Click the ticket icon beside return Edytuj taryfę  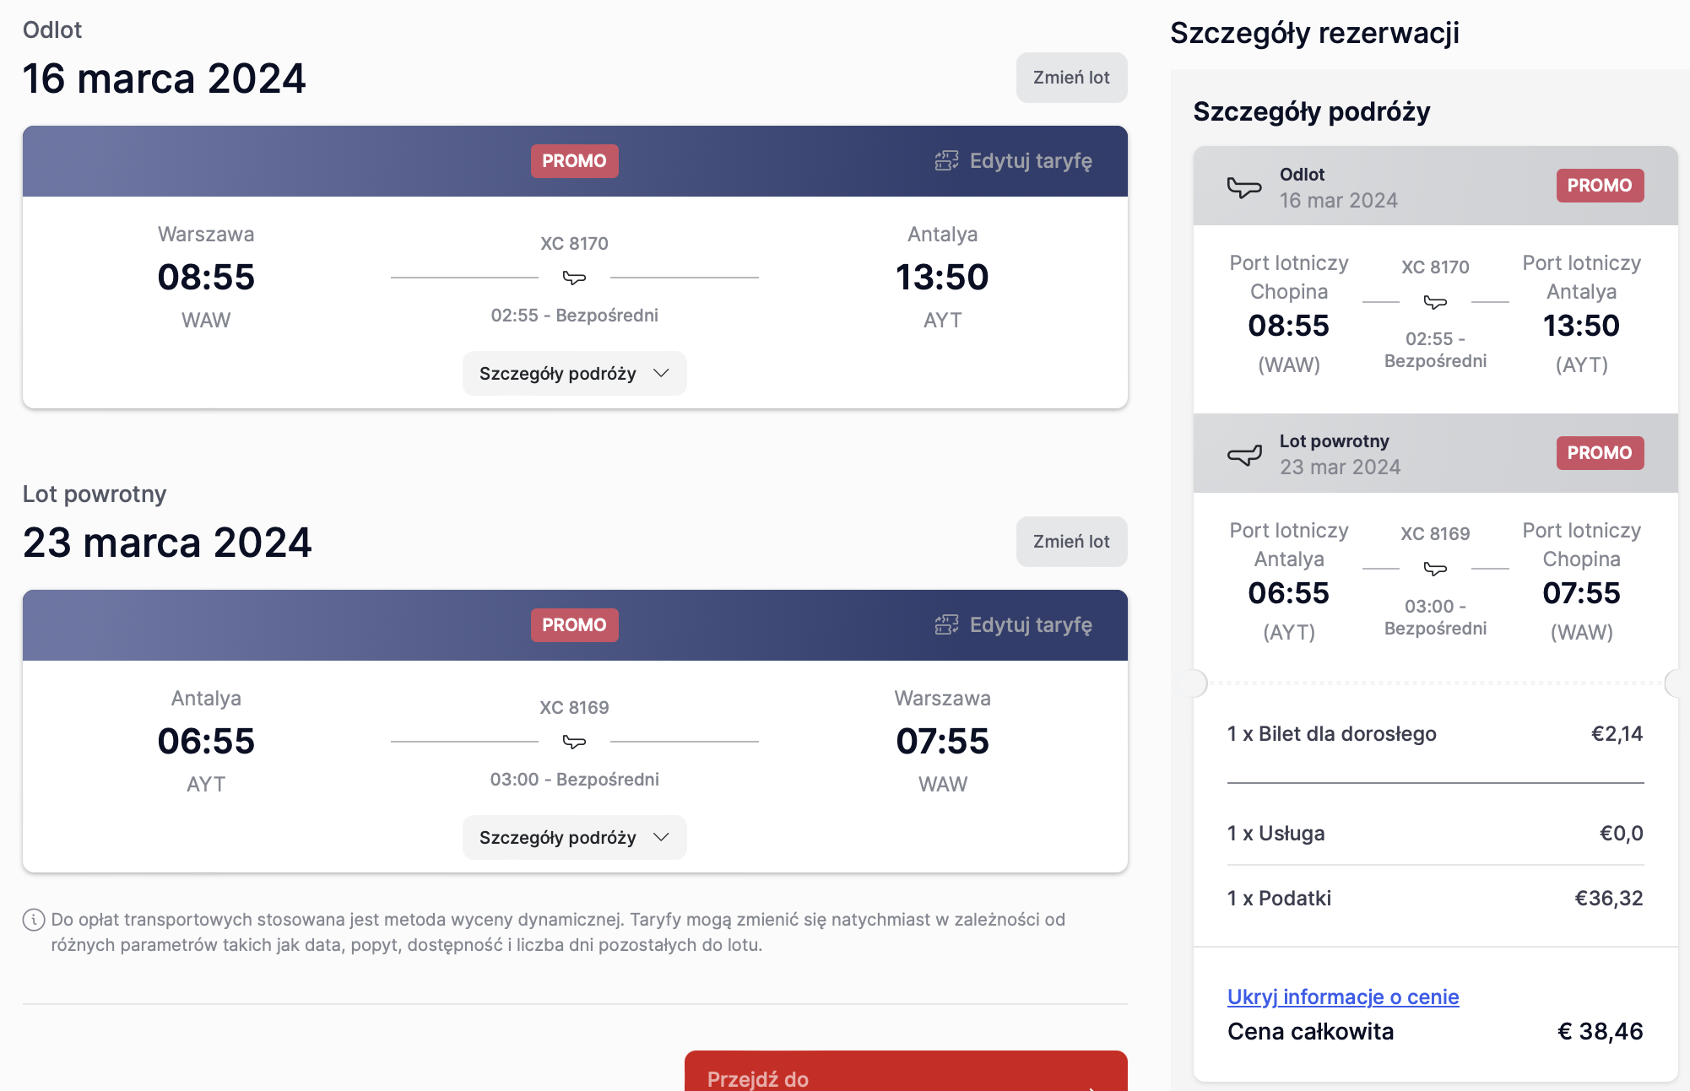click(946, 624)
